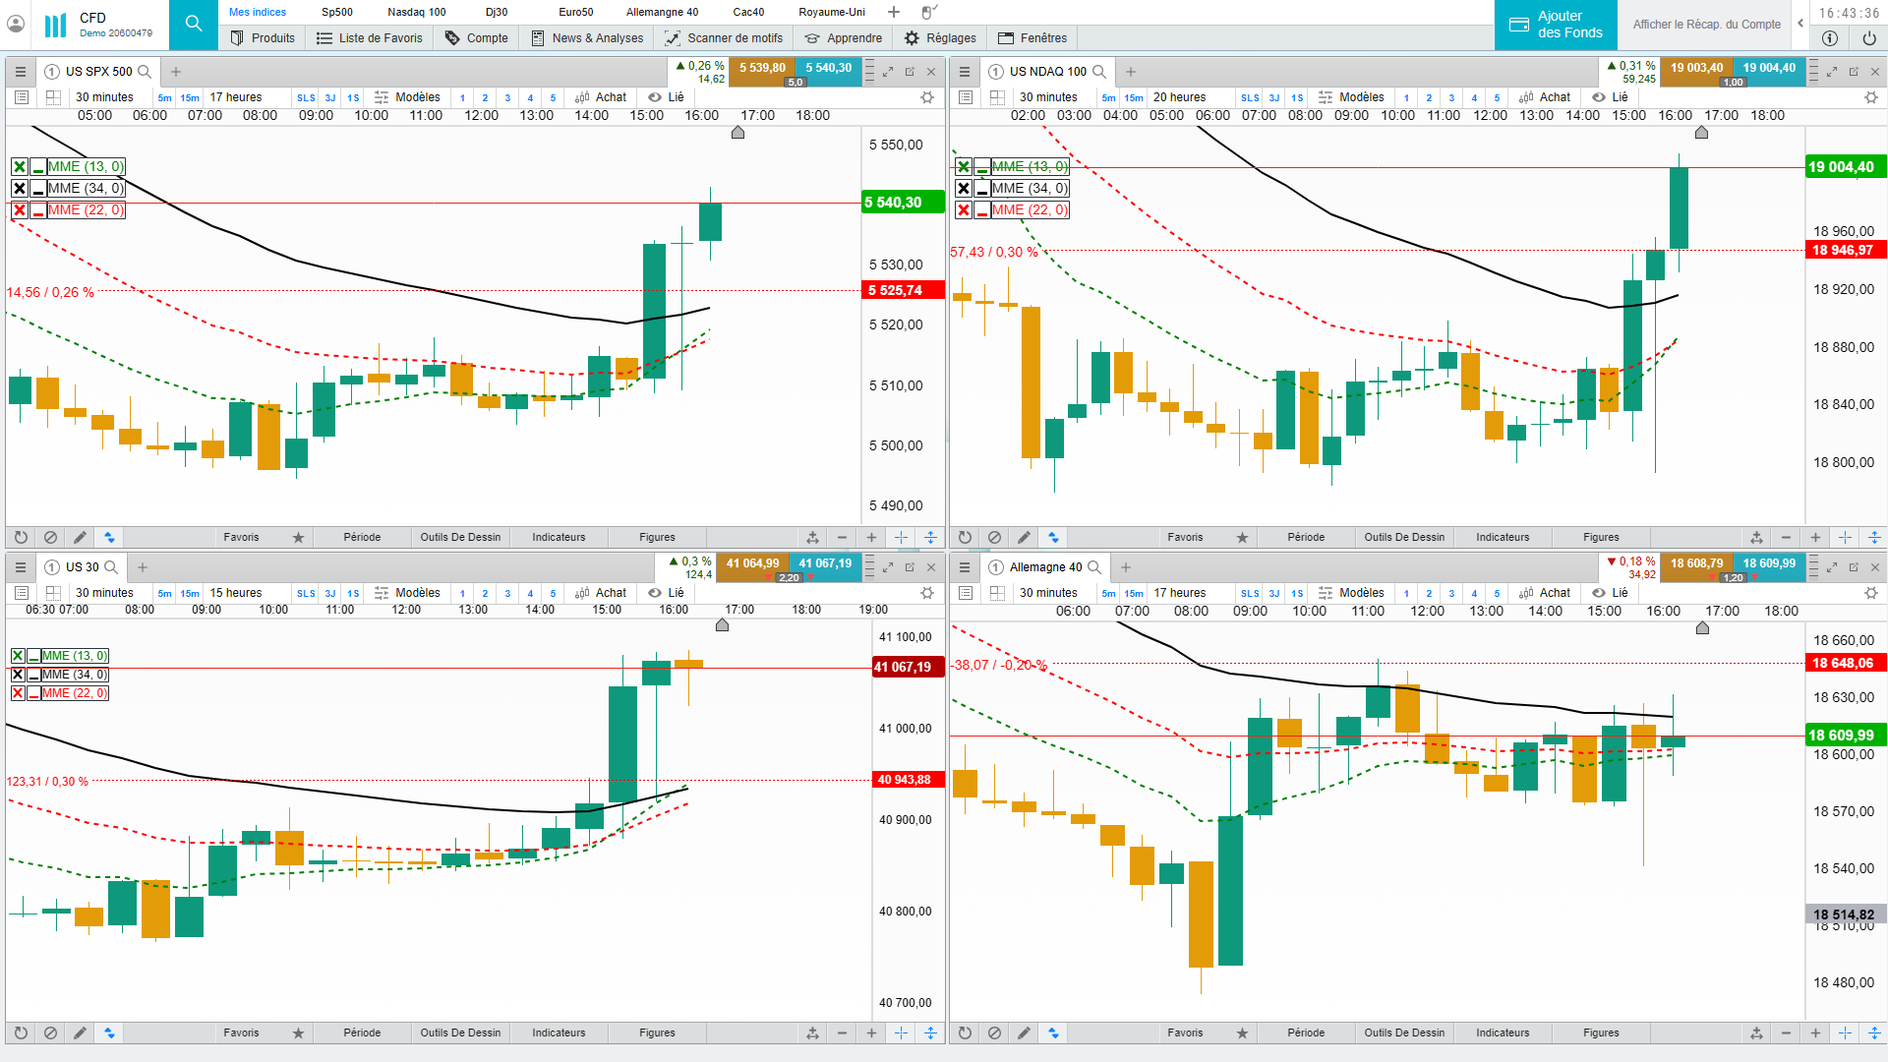1888x1062 pixels.
Task: Click Favoris star icon under Allemagne 40 chart
Action: coord(1242,1032)
